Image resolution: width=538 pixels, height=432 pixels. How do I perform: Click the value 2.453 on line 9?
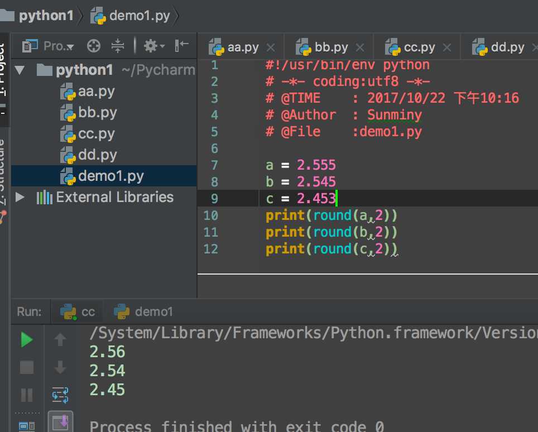pos(316,198)
